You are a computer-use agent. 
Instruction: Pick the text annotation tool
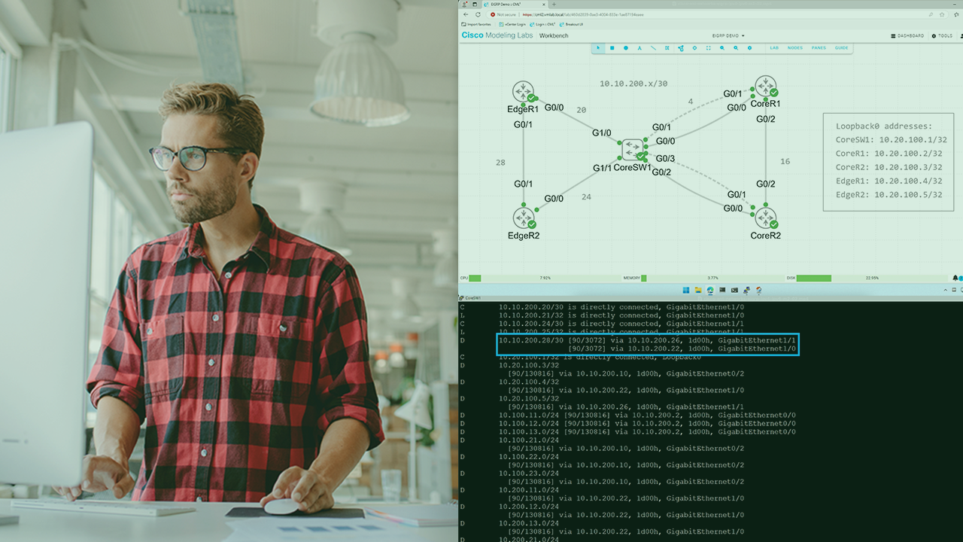click(x=639, y=48)
